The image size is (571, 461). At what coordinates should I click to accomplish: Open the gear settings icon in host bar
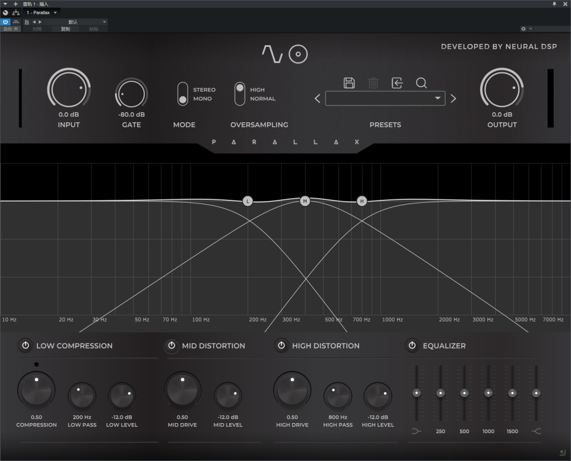[523, 29]
